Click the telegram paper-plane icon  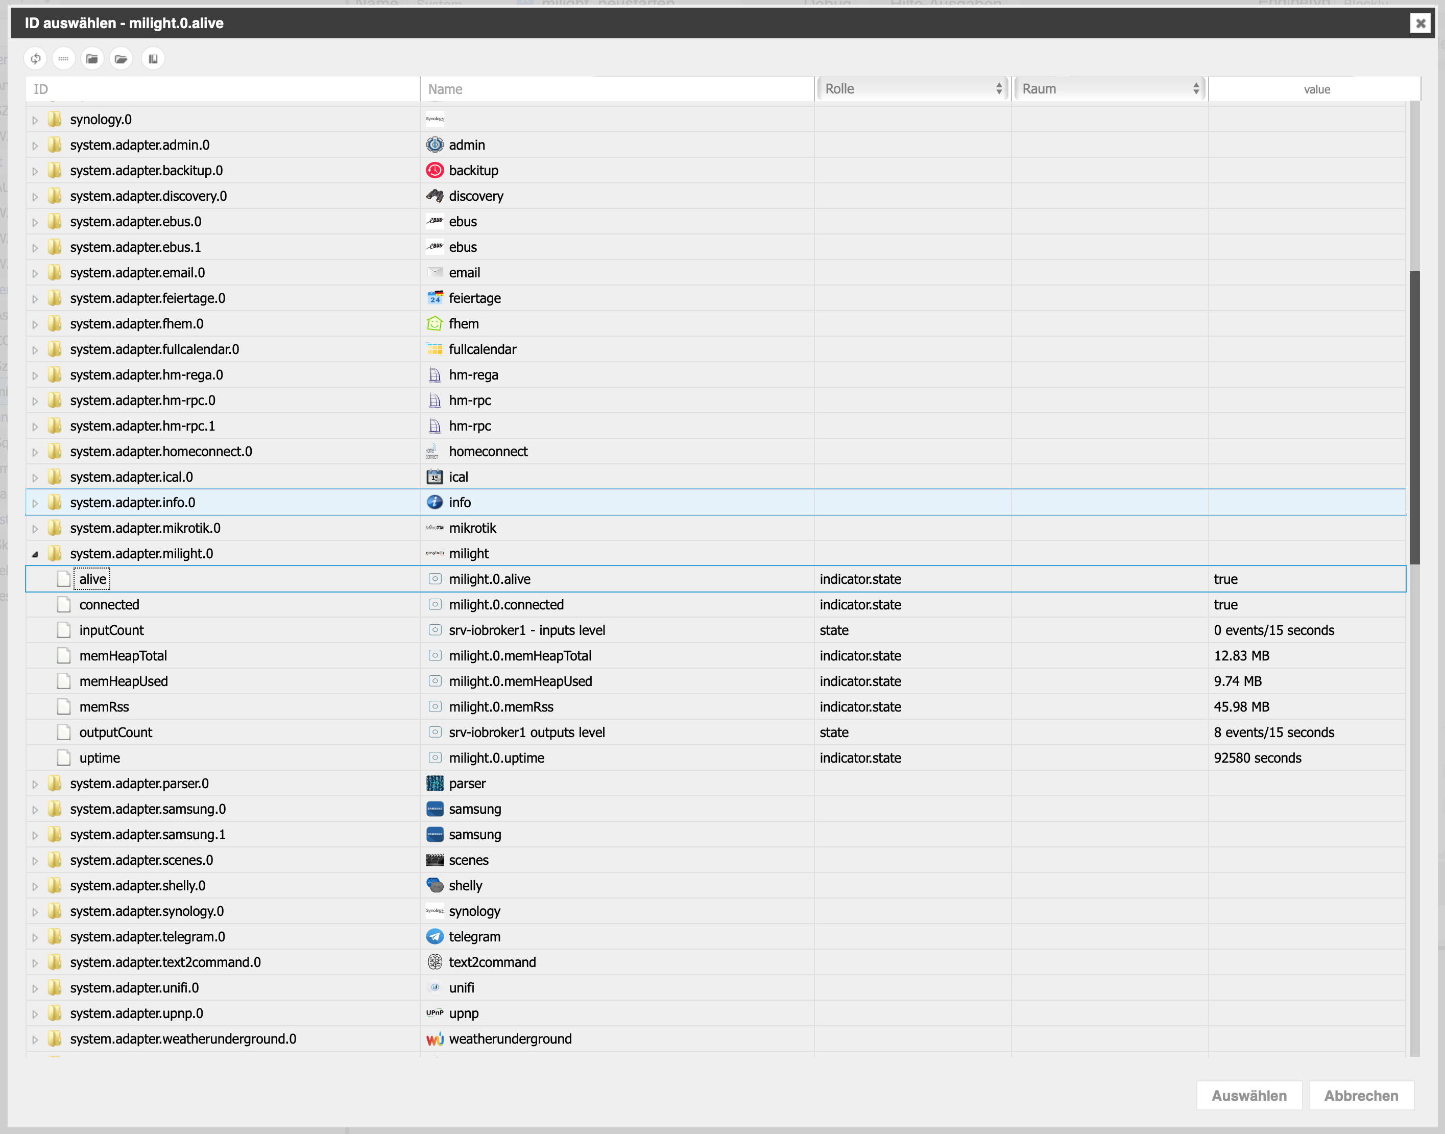pos(435,937)
